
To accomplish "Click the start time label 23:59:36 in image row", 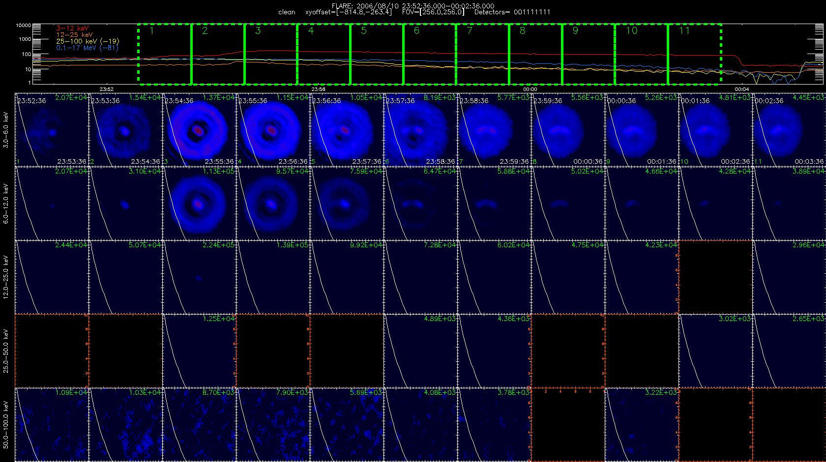I will 548,100.
